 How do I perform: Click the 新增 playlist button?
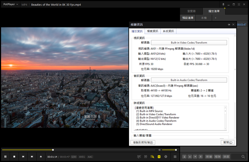pos(209,156)
